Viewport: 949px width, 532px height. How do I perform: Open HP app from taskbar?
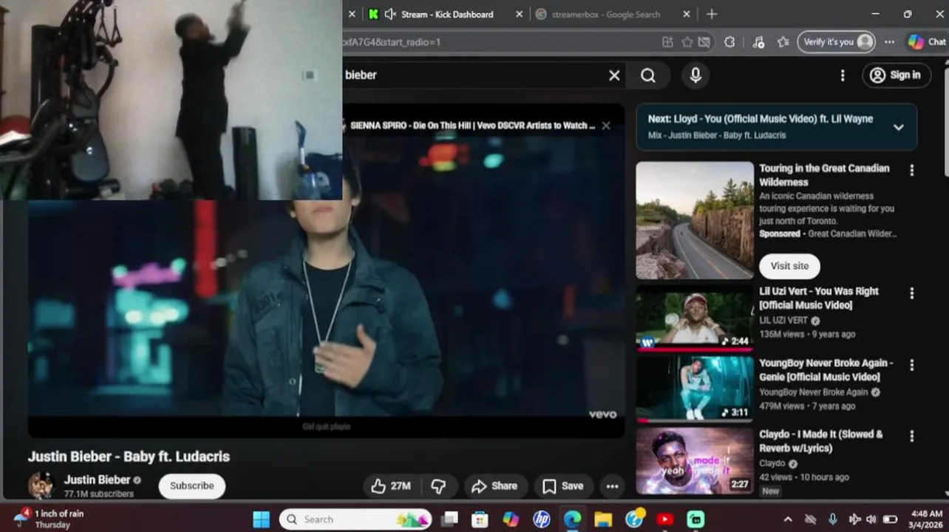click(542, 519)
